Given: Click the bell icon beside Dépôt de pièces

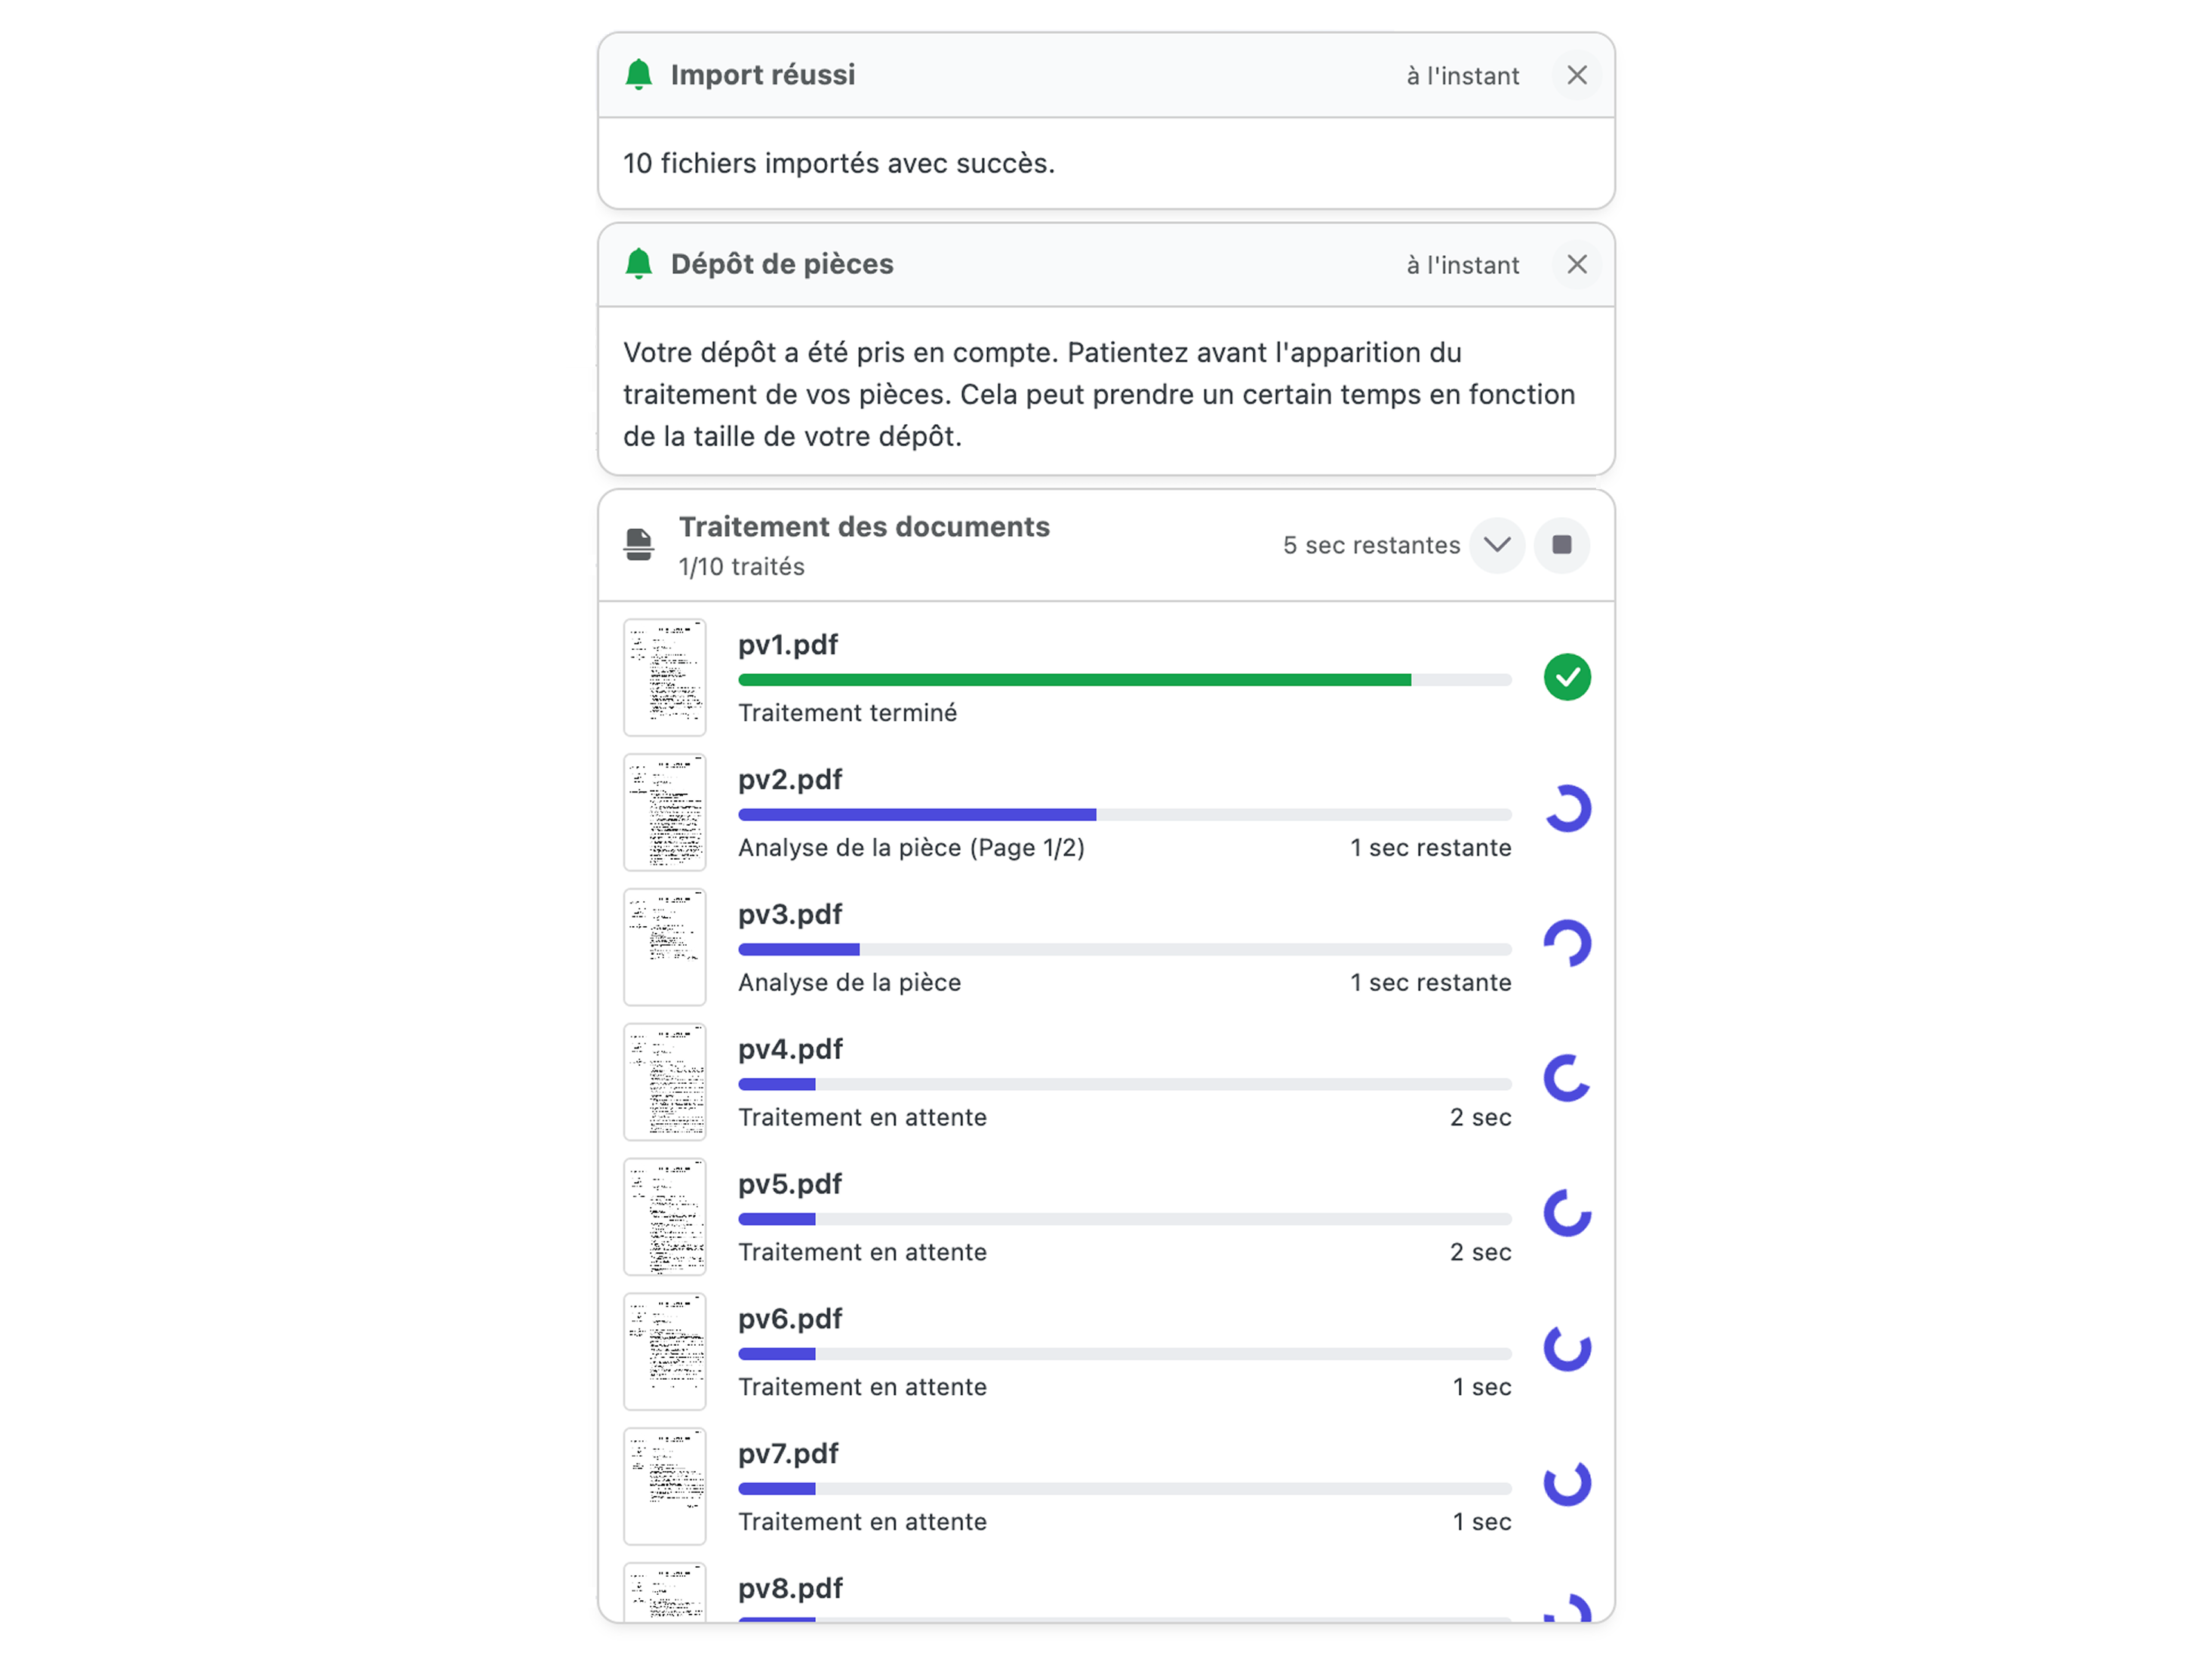Looking at the screenshot, I should pyautogui.click(x=638, y=264).
